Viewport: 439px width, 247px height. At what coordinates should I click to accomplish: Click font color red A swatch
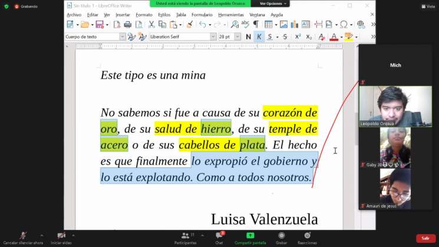pos(334,37)
